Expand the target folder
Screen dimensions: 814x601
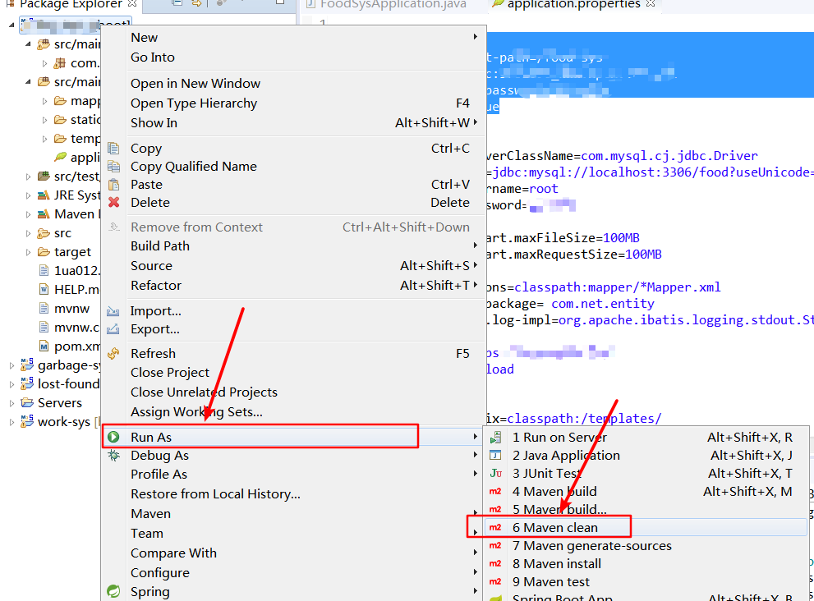(29, 252)
